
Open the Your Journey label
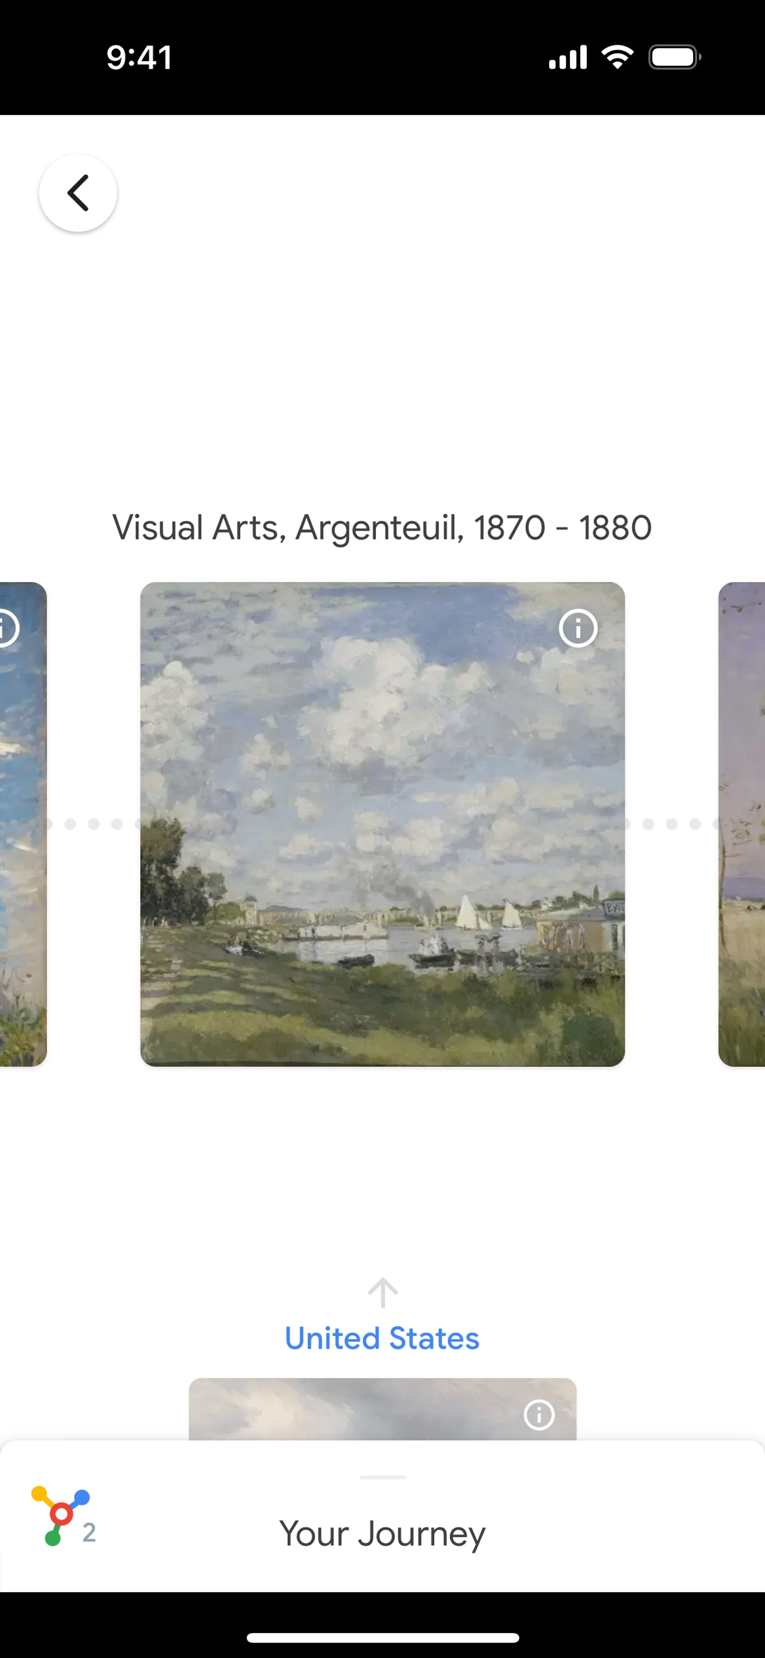click(382, 1534)
